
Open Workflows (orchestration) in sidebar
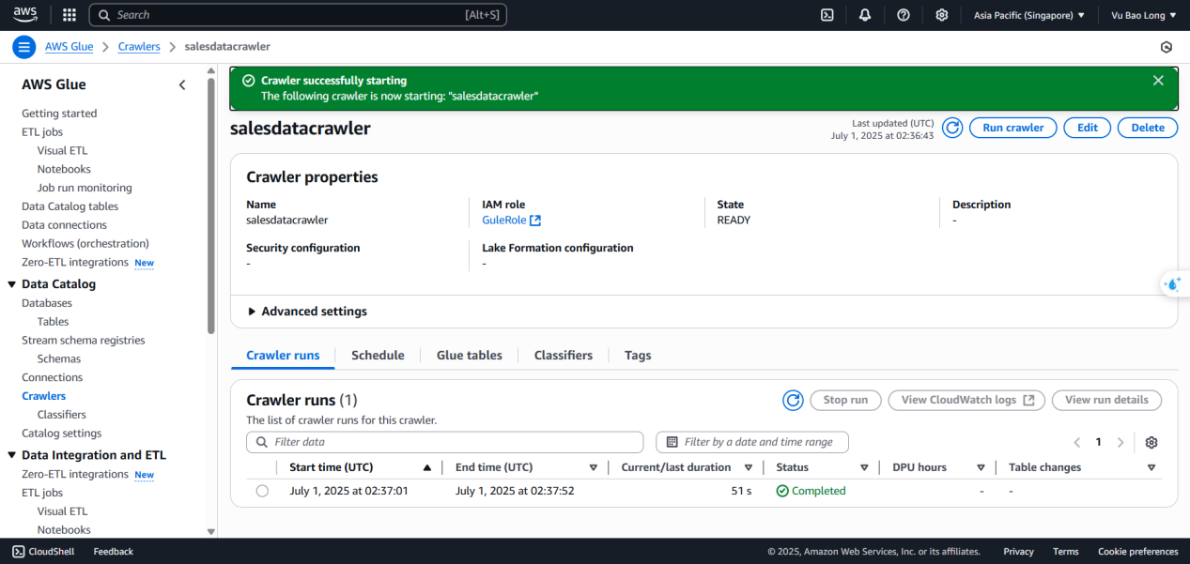[x=85, y=244]
